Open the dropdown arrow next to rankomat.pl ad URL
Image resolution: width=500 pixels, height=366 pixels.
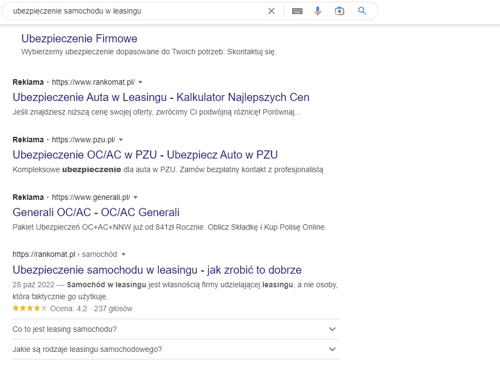coord(140,82)
